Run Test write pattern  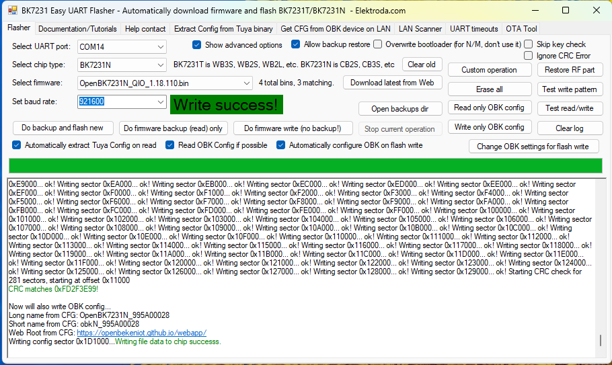tap(570, 89)
